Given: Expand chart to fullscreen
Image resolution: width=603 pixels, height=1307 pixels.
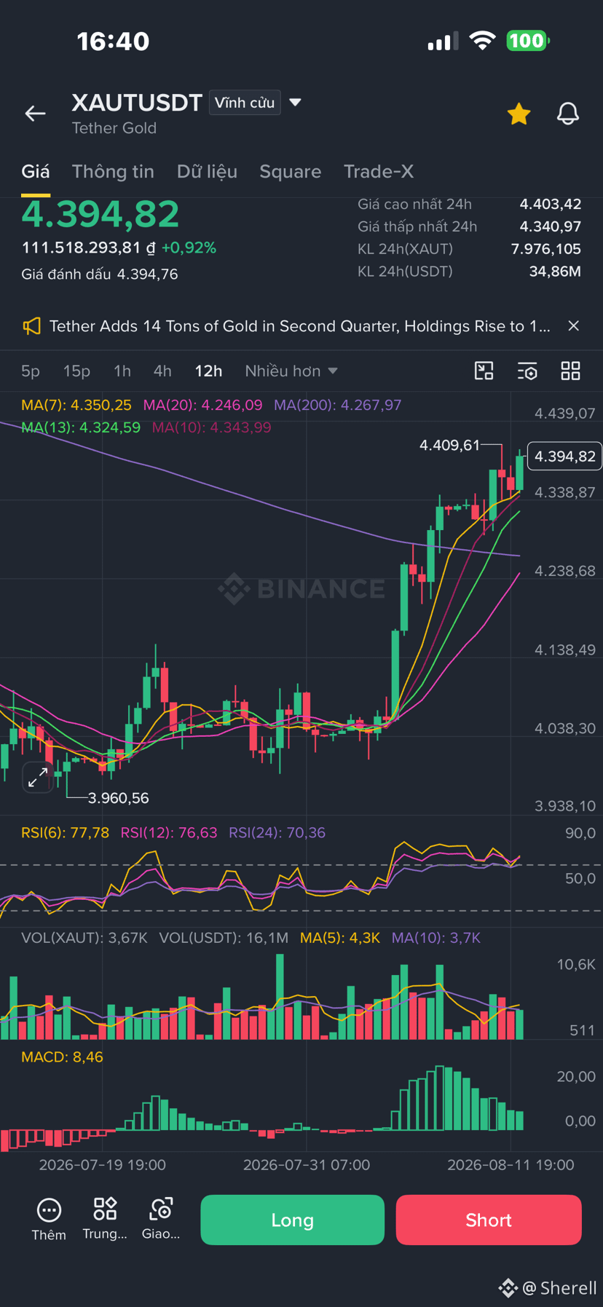Looking at the screenshot, I should point(38,777).
